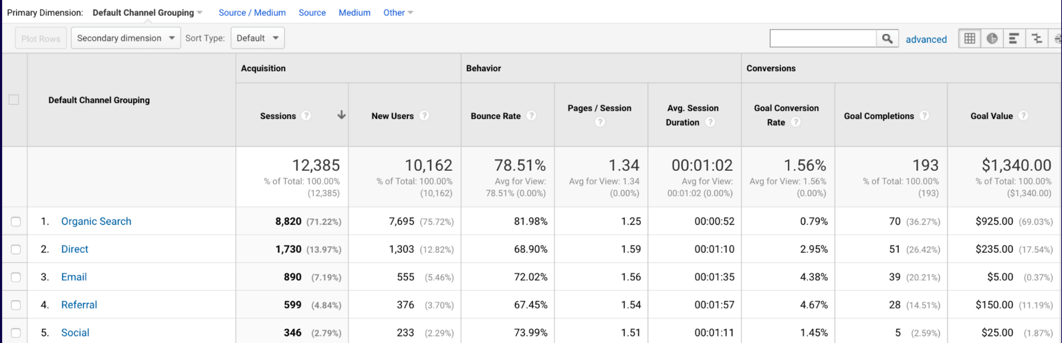The width and height of the screenshot is (1062, 343).
Task: Check the Organic Search row checkbox
Action: [15, 222]
